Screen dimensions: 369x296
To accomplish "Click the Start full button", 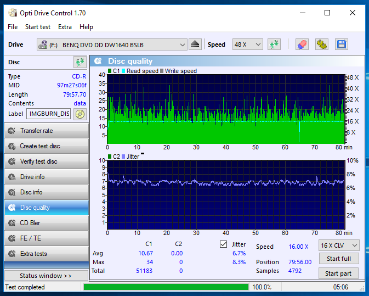I will (339, 259).
